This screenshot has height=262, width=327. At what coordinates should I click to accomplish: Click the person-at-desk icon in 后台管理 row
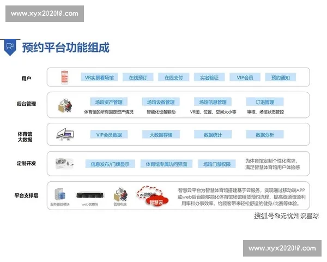[65, 105]
